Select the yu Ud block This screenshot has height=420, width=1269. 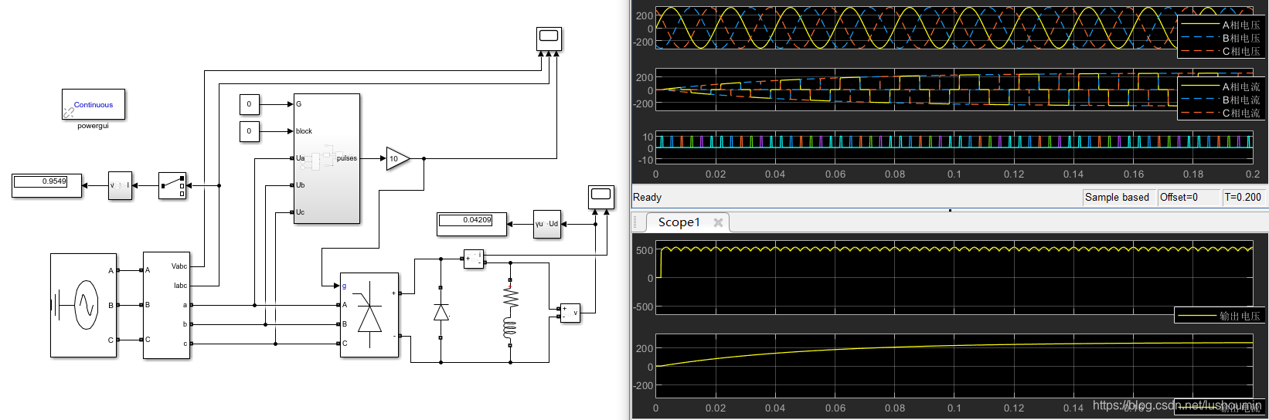[x=547, y=224]
